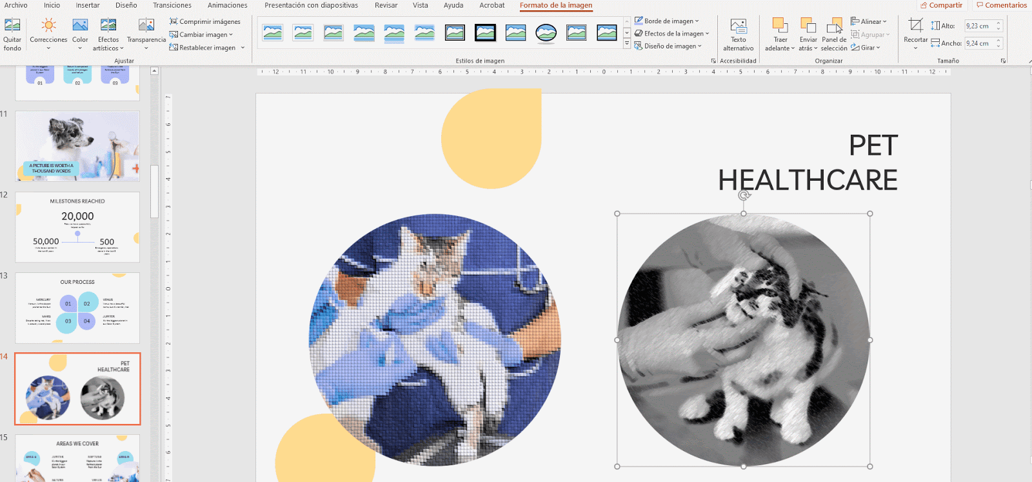The image size is (1032, 482).
Task: Open the Quitar fondo tool
Action: [12, 35]
